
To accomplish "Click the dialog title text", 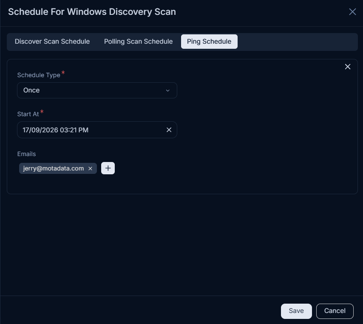I will (92, 12).
